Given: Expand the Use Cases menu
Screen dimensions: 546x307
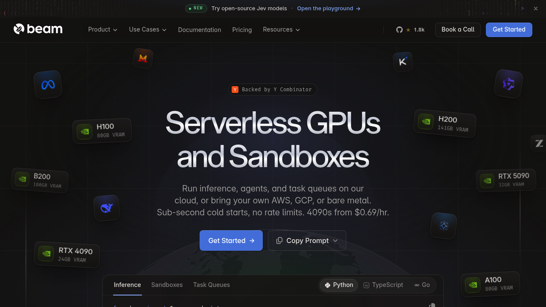Looking at the screenshot, I should tap(148, 29).
